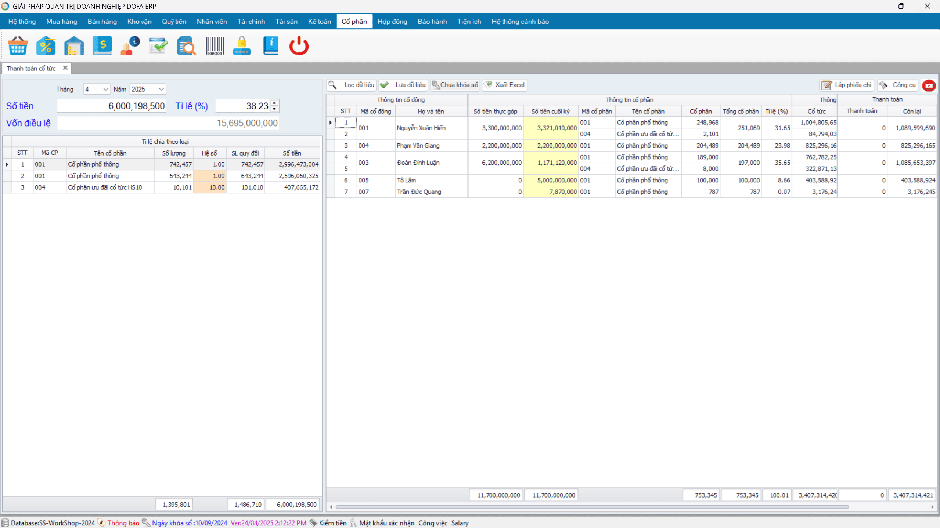The height and width of the screenshot is (528, 940).
Task: Click Salary in the status bar
Action: [460, 523]
